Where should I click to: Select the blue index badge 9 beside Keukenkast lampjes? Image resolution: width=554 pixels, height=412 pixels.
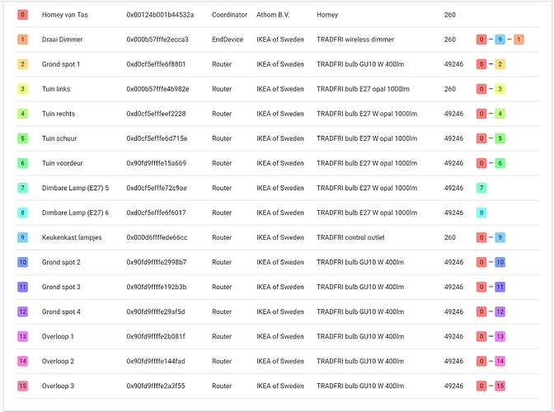[x=22, y=237]
